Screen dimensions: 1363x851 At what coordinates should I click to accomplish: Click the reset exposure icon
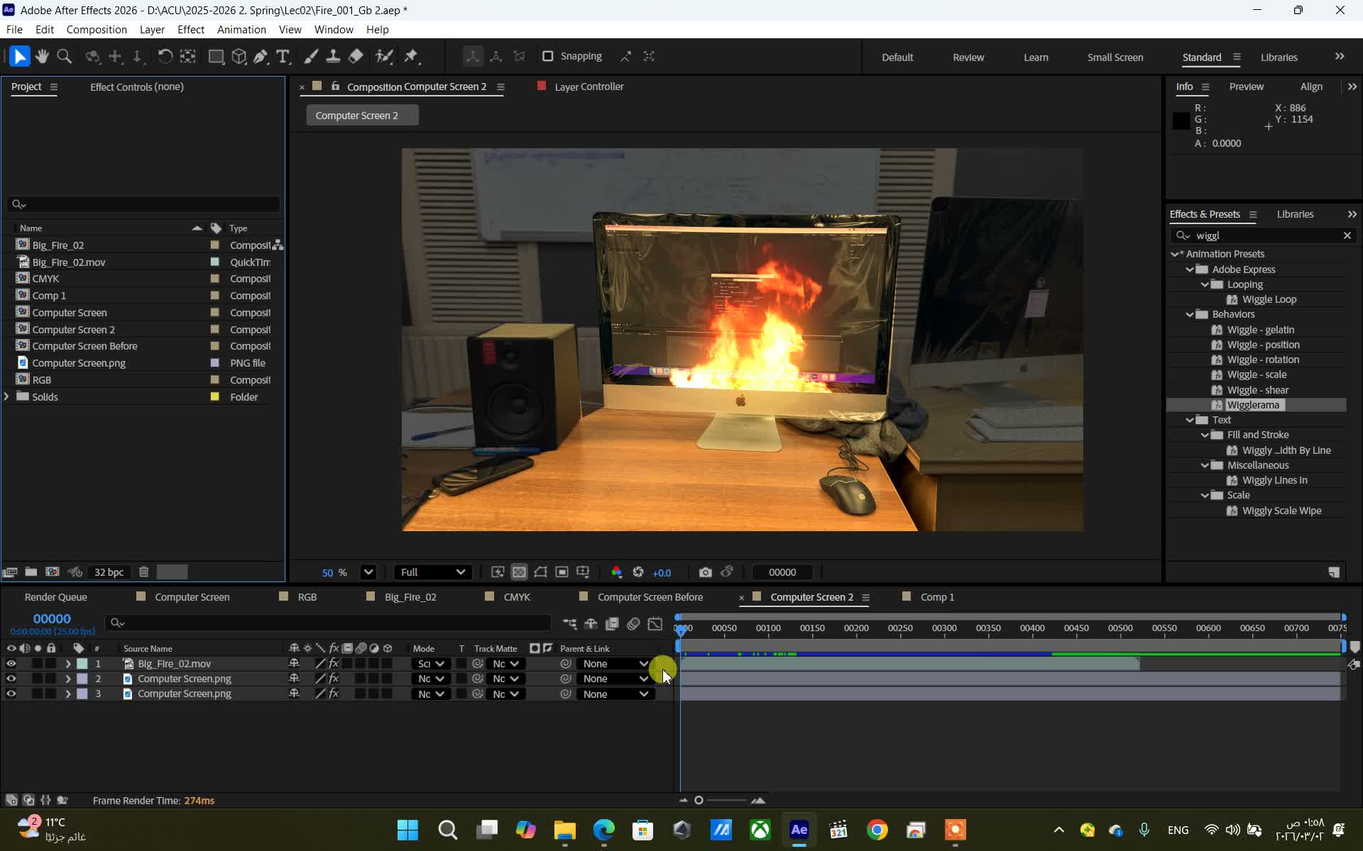pyautogui.click(x=638, y=572)
